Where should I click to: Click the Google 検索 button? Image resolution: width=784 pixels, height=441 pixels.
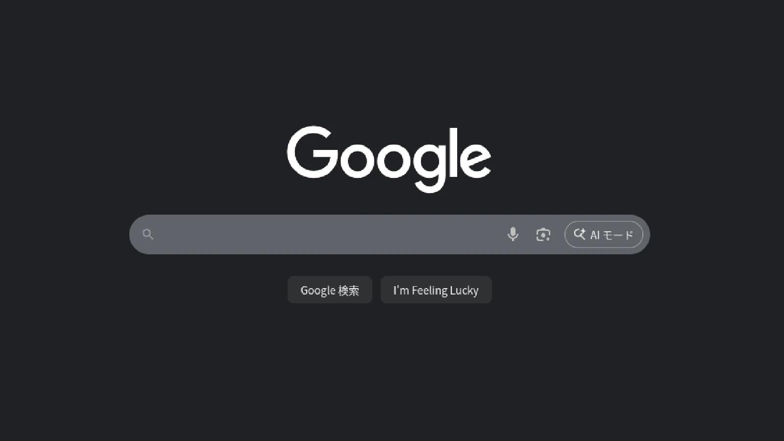pos(330,290)
